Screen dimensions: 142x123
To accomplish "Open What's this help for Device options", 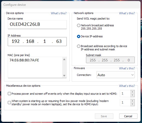I will point(58,13).
